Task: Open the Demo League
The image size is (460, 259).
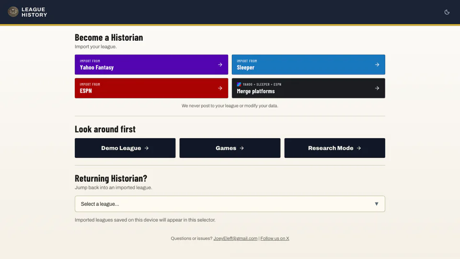Action: [125, 148]
